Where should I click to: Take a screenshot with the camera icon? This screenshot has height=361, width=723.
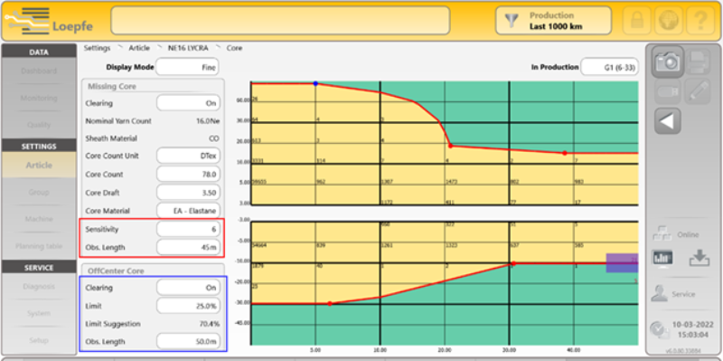coord(668,62)
